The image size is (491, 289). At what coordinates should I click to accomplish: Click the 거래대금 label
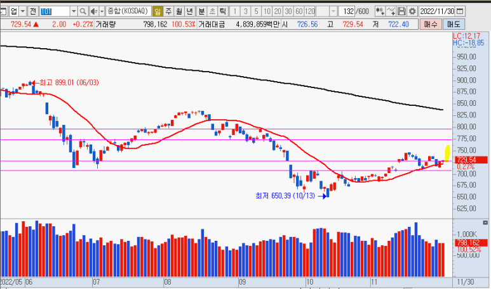tap(212, 24)
